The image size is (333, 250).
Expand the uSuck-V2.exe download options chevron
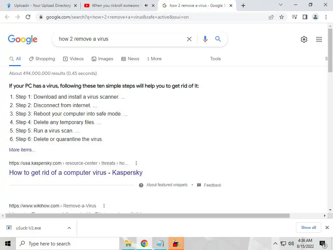69,228
